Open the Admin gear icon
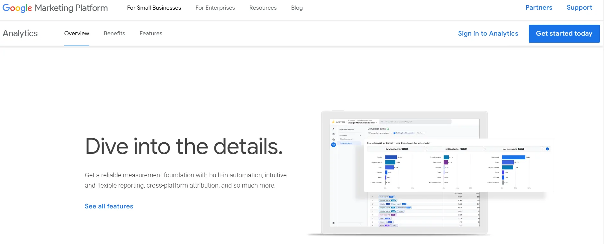Image resolution: width=604 pixels, height=244 pixels. (x=333, y=223)
